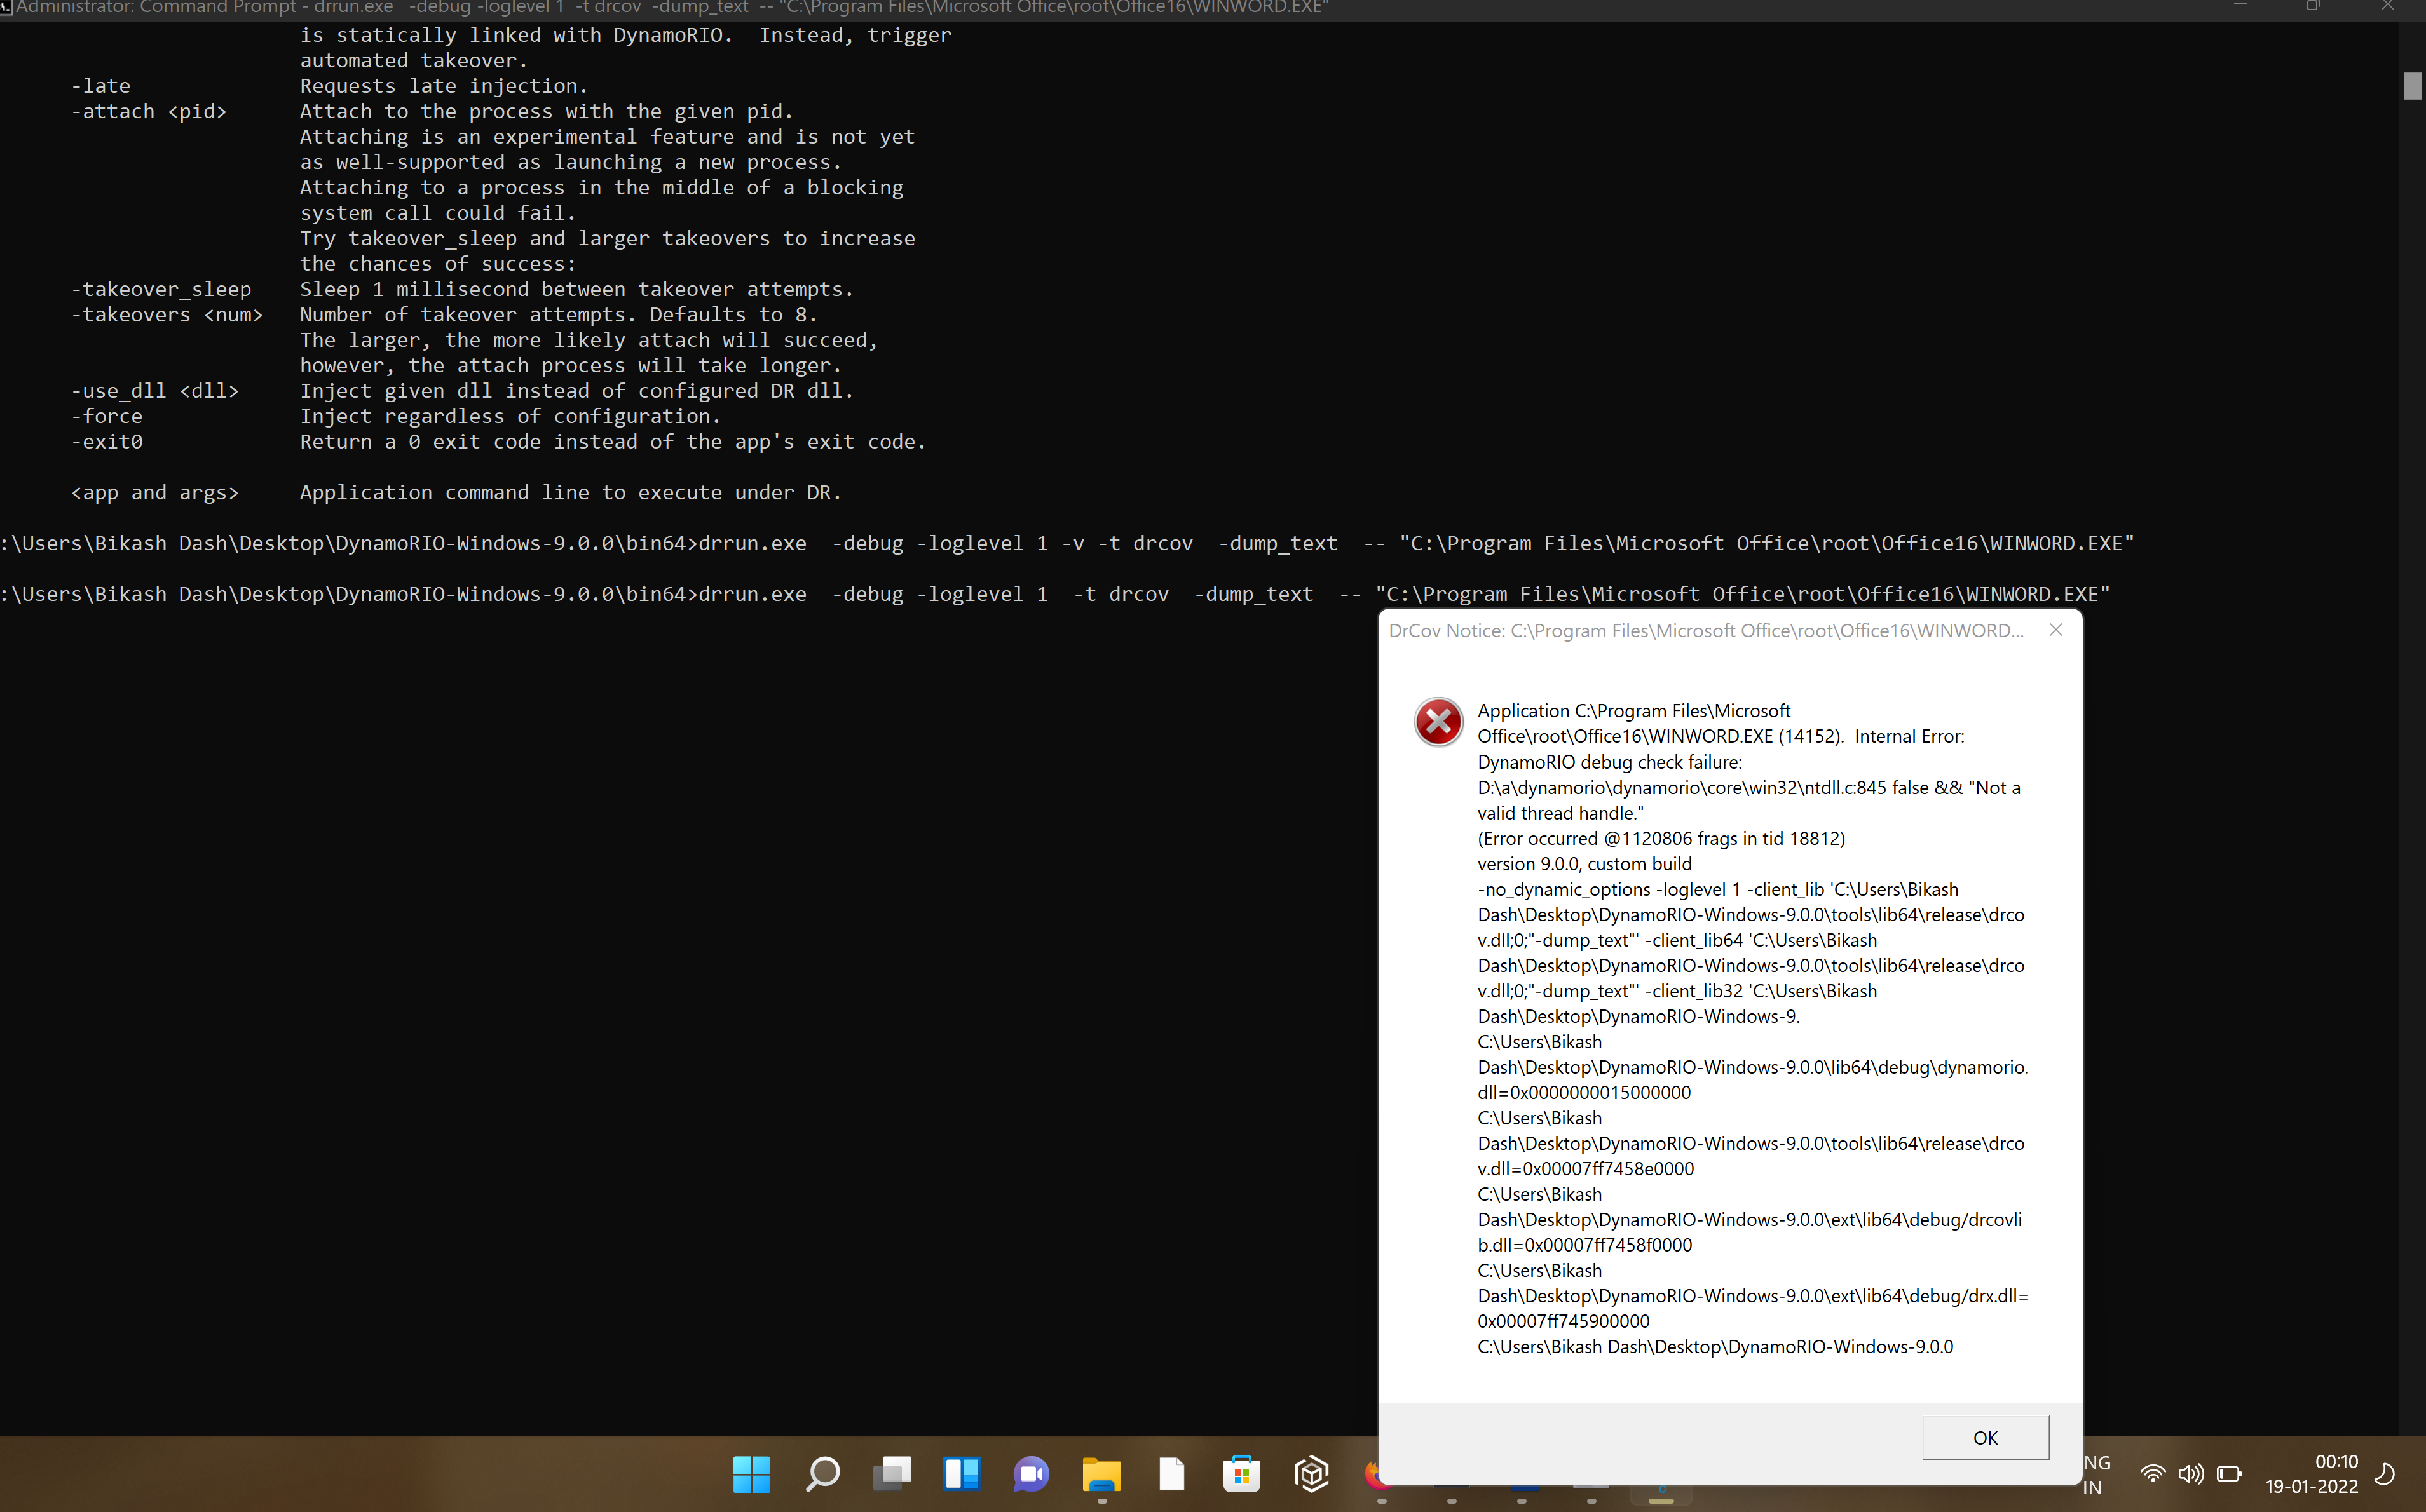Open the ENG IN language switcher
Screen dimensions: 2426x1512
point(2095,1474)
